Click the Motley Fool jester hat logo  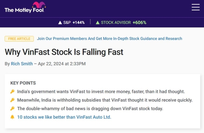tap(39, 5)
